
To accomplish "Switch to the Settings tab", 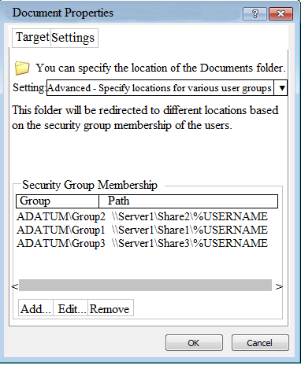I will click(x=74, y=38).
